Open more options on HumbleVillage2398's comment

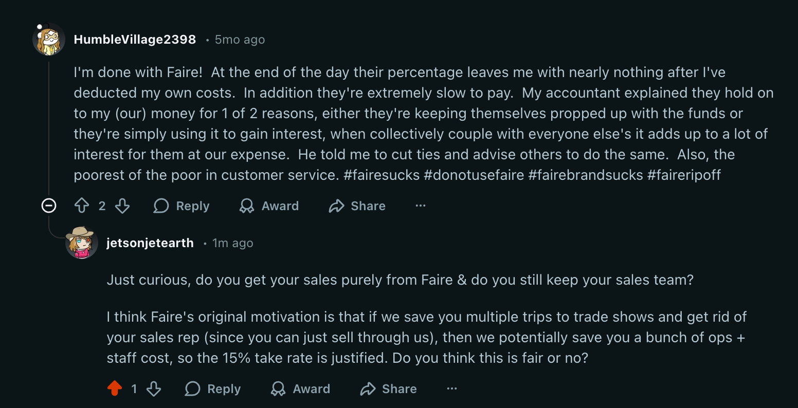click(421, 206)
